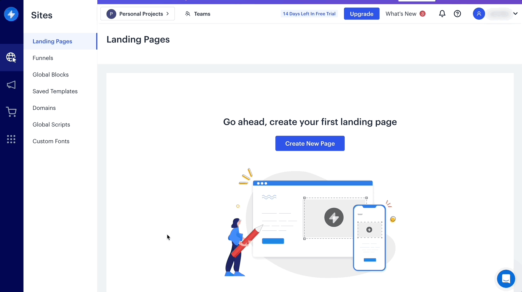
Task: Select Global Blocks in the sidebar
Action: point(51,75)
